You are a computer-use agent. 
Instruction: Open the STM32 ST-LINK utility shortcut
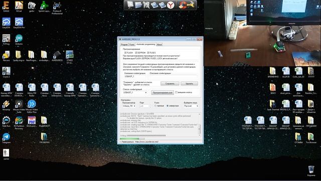[x=70, y=57]
